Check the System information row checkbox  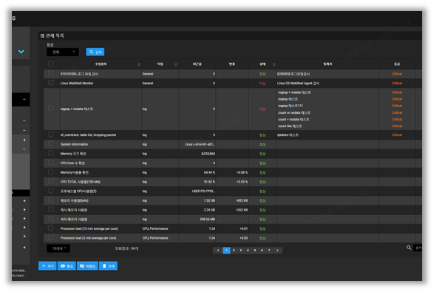coord(51,144)
